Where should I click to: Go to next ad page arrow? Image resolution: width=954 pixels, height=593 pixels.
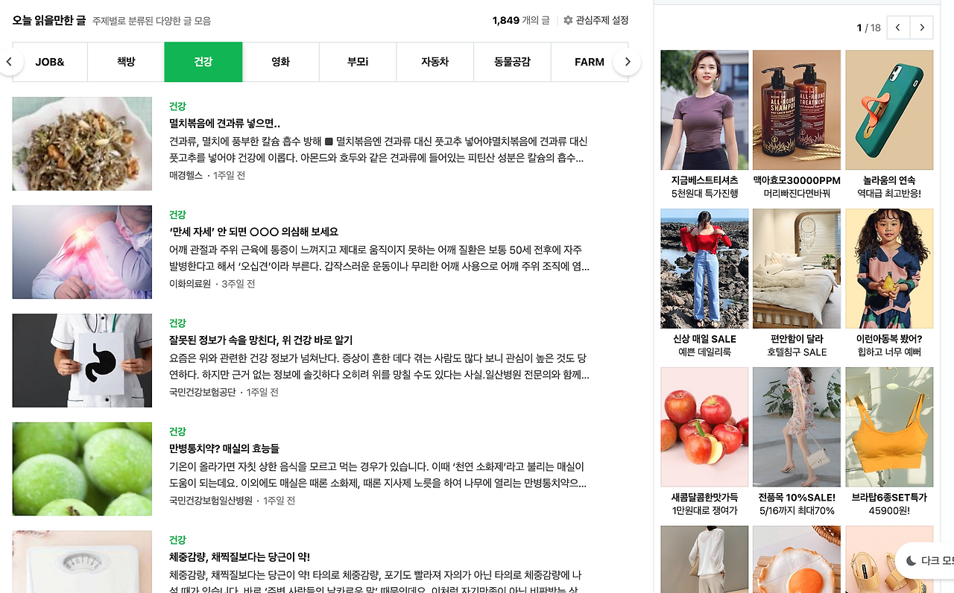pyautogui.click(x=922, y=28)
